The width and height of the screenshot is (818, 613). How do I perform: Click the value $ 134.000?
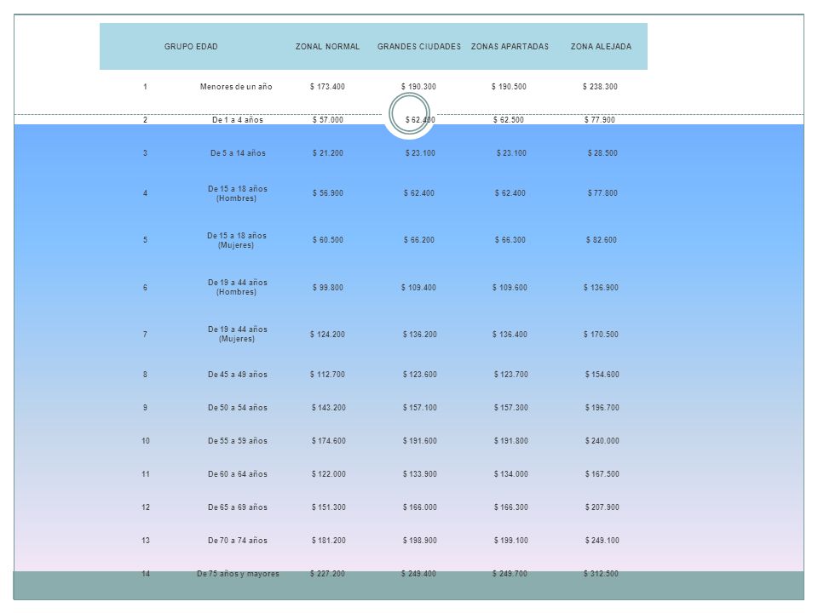(x=511, y=474)
